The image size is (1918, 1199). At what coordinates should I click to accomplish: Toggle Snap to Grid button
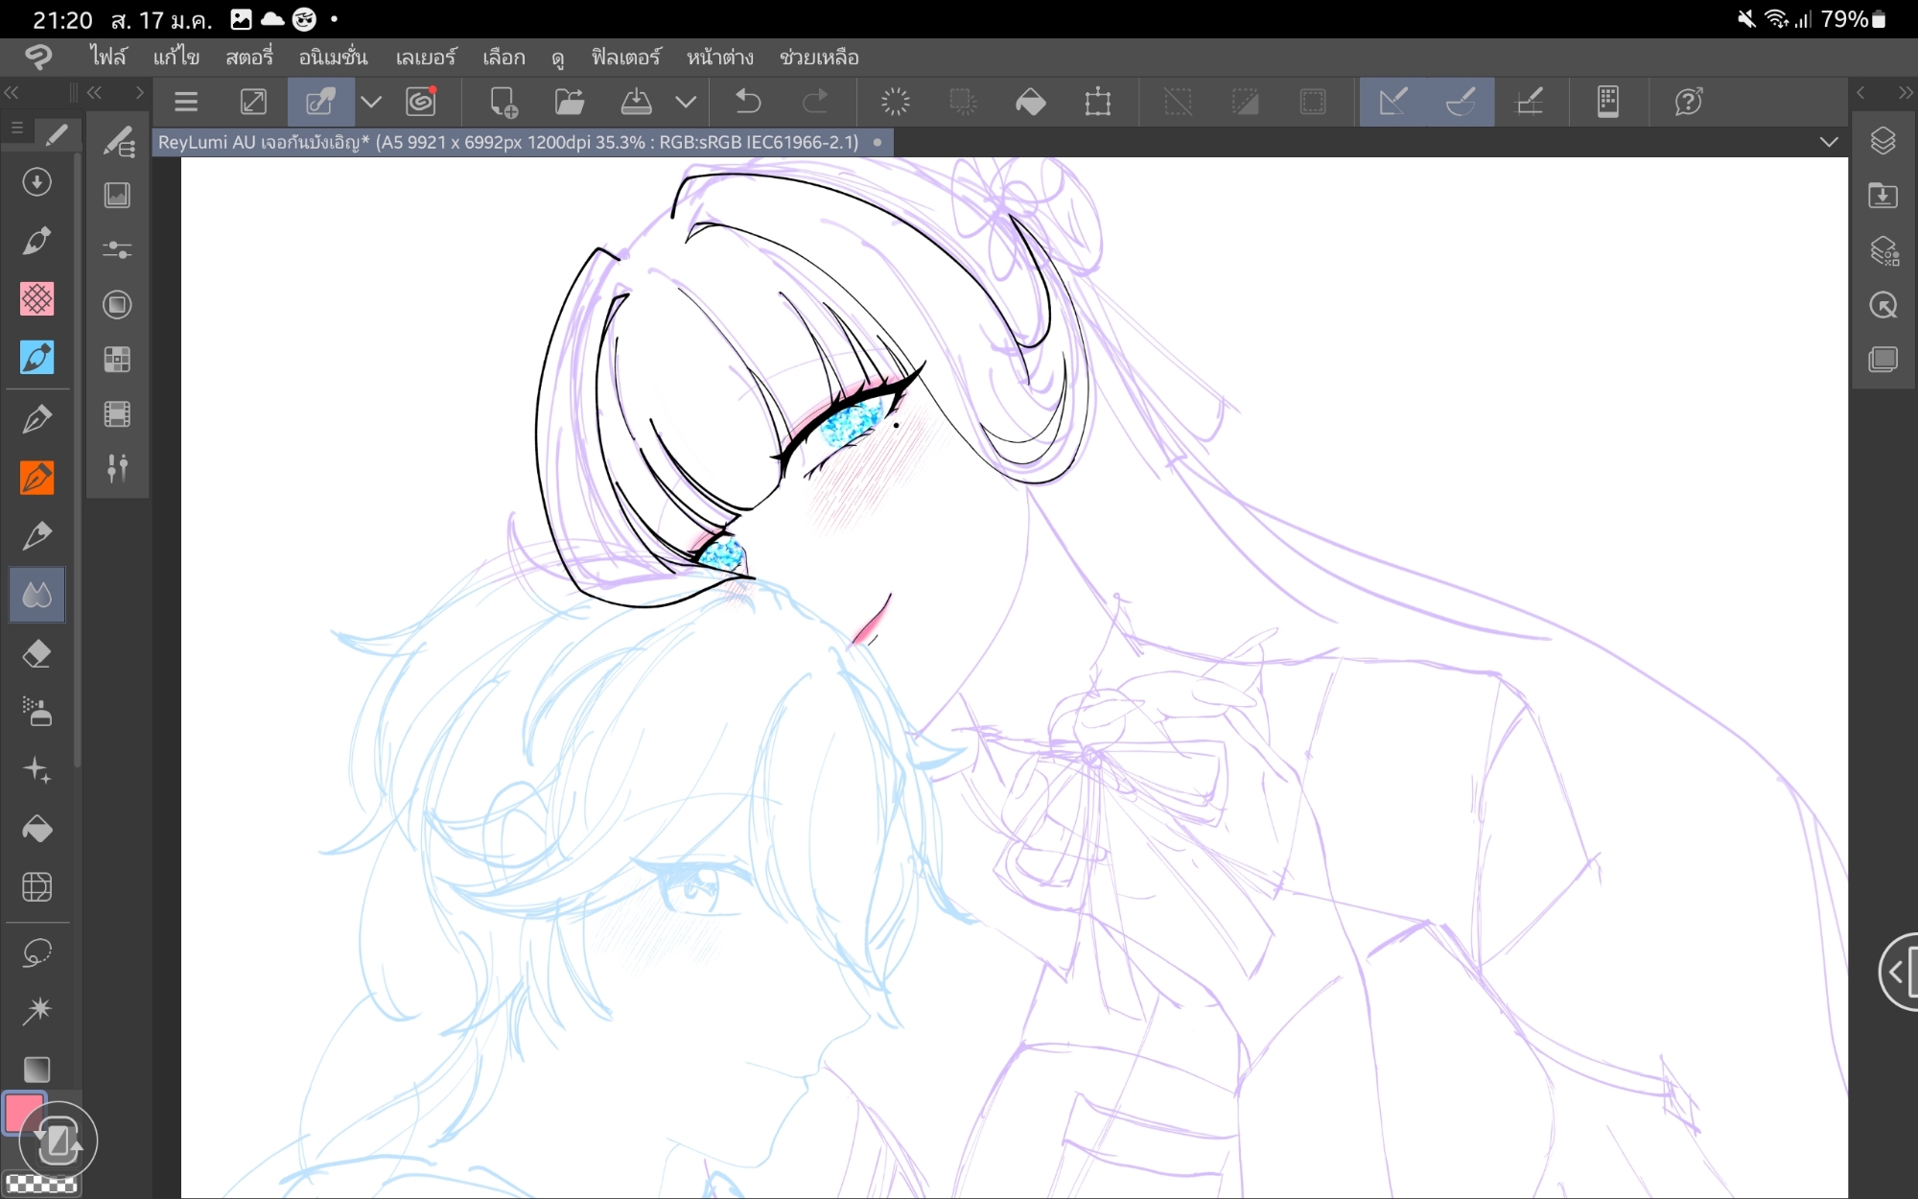pos(1530,102)
